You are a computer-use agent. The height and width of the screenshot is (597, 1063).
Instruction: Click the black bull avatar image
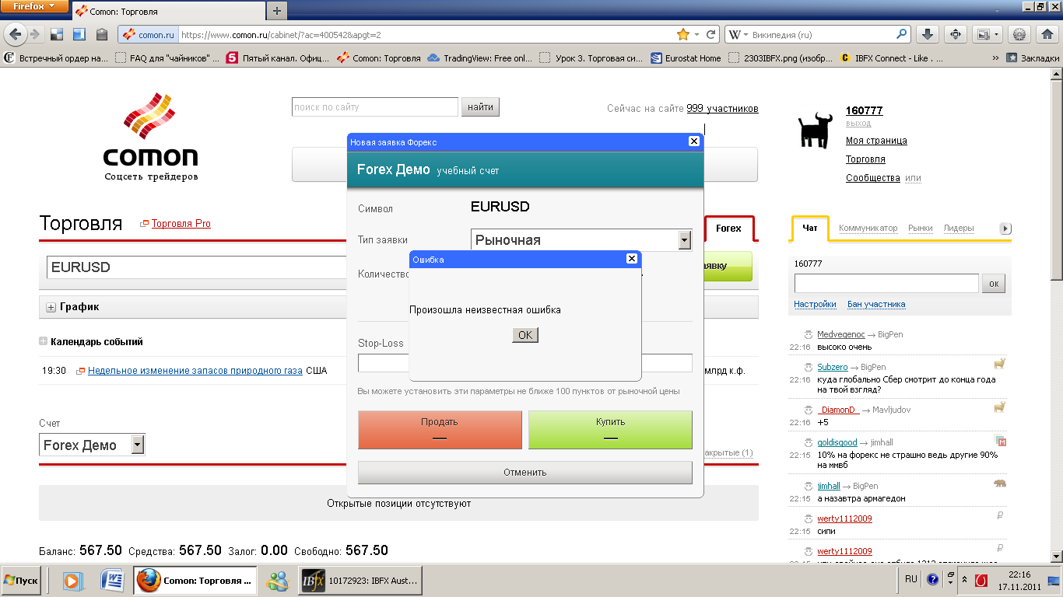816,129
